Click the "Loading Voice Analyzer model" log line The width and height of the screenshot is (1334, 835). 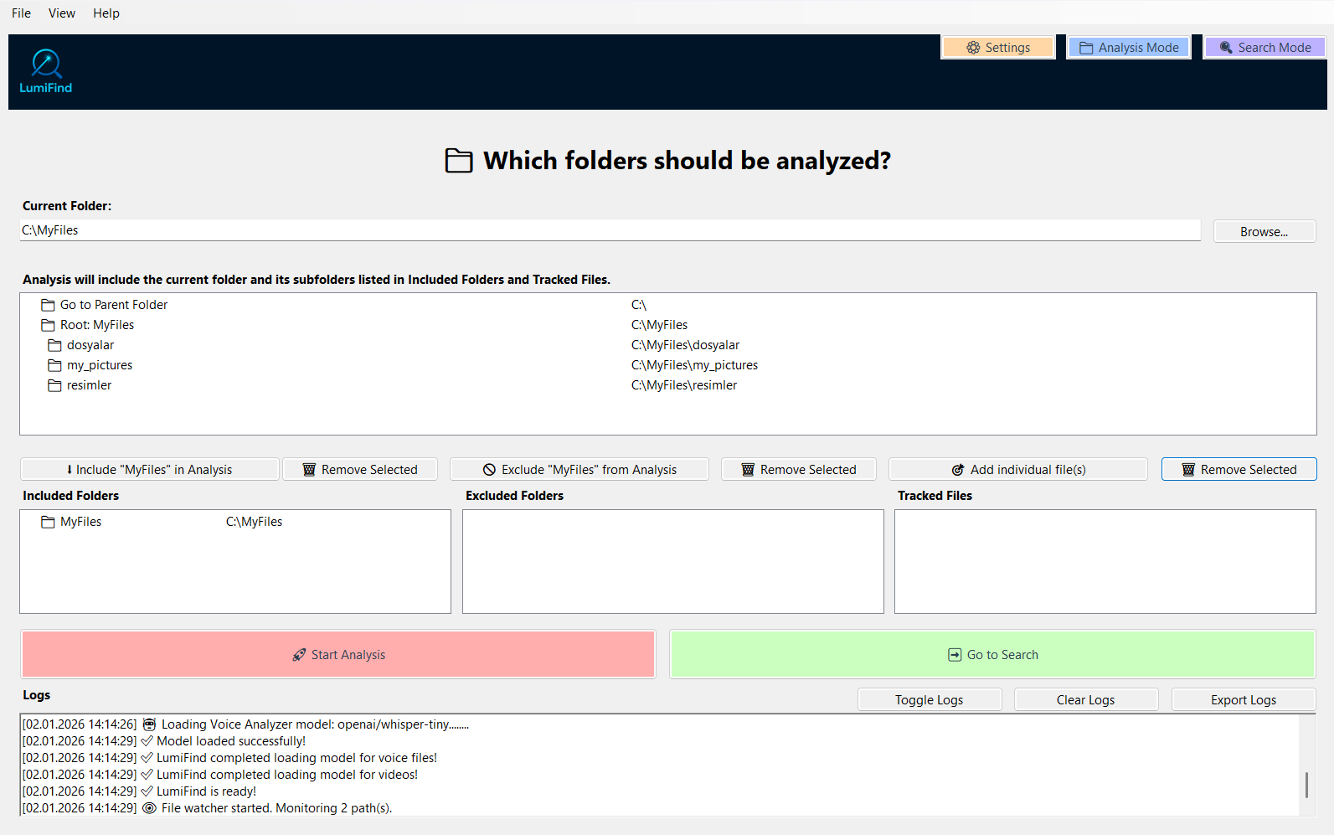(x=245, y=724)
